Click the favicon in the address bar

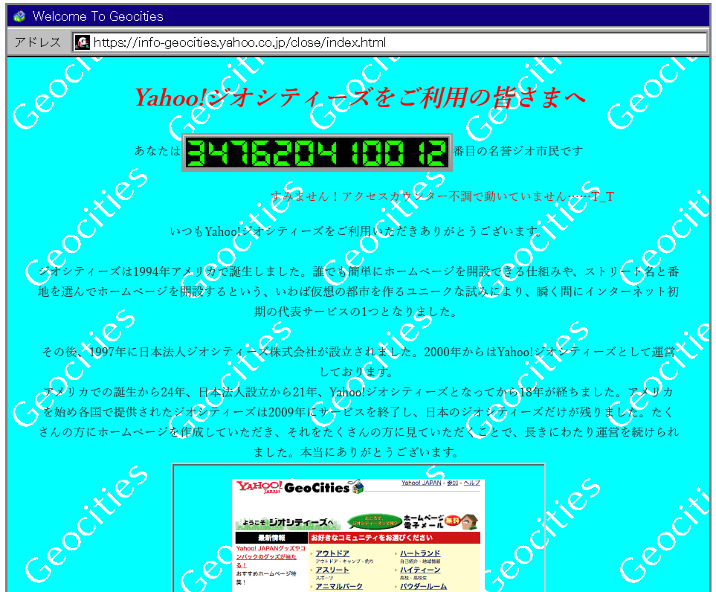(x=82, y=42)
